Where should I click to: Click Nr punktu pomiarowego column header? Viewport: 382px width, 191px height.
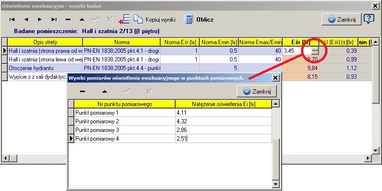pos(125,104)
